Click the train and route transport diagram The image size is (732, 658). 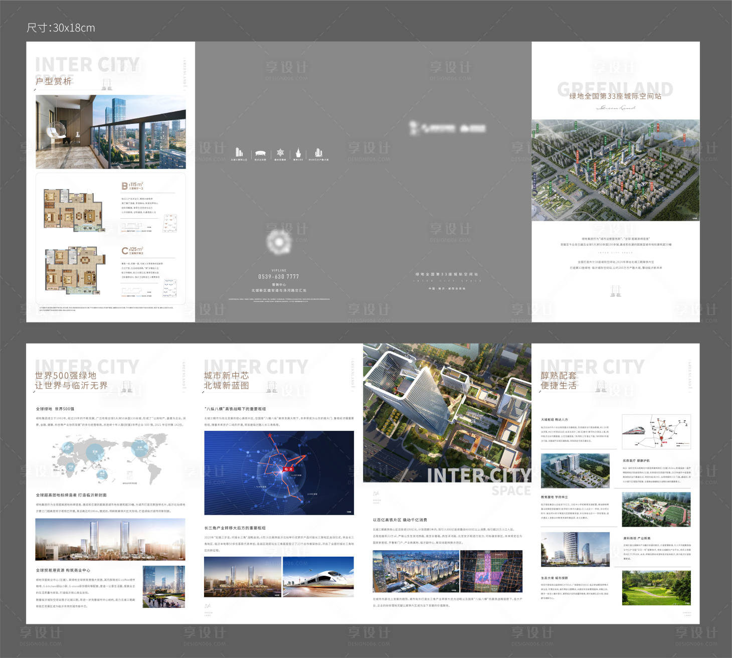tap(656, 432)
